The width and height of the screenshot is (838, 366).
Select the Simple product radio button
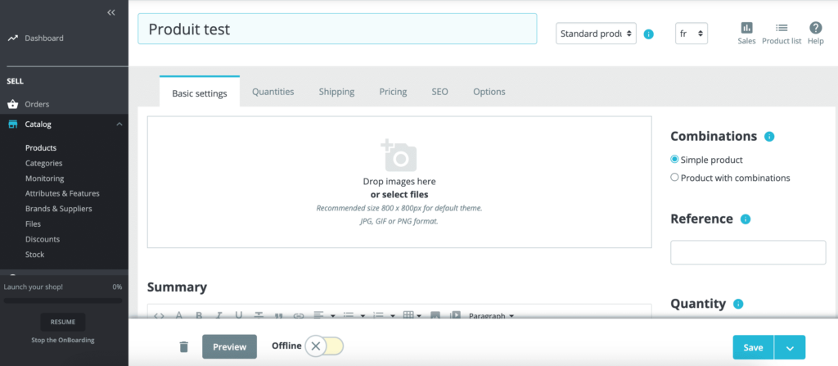tap(674, 160)
